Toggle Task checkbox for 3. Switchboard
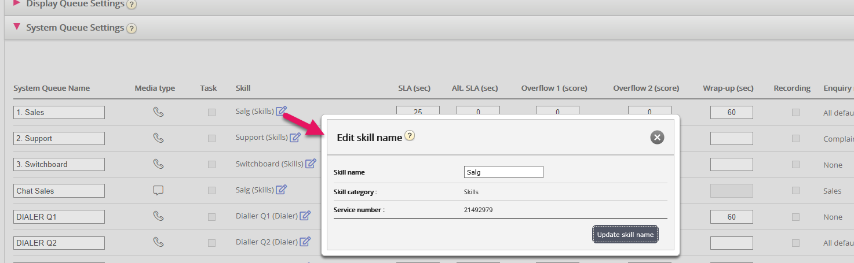The height and width of the screenshot is (263, 854). click(x=211, y=165)
